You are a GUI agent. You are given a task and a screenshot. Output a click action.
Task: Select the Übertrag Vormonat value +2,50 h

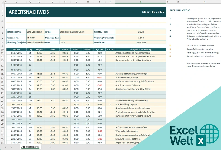click(x=141, y=38)
